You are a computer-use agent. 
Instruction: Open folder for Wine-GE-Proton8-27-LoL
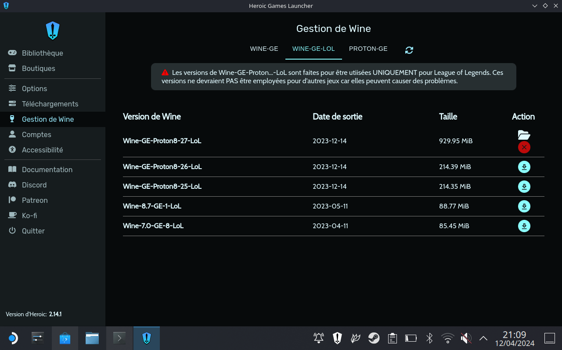pos(524,135)
